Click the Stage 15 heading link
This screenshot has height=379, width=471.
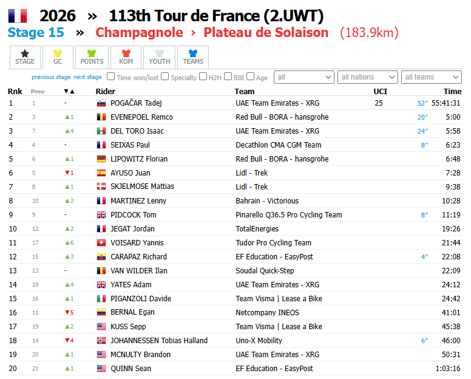click(36, 32)
